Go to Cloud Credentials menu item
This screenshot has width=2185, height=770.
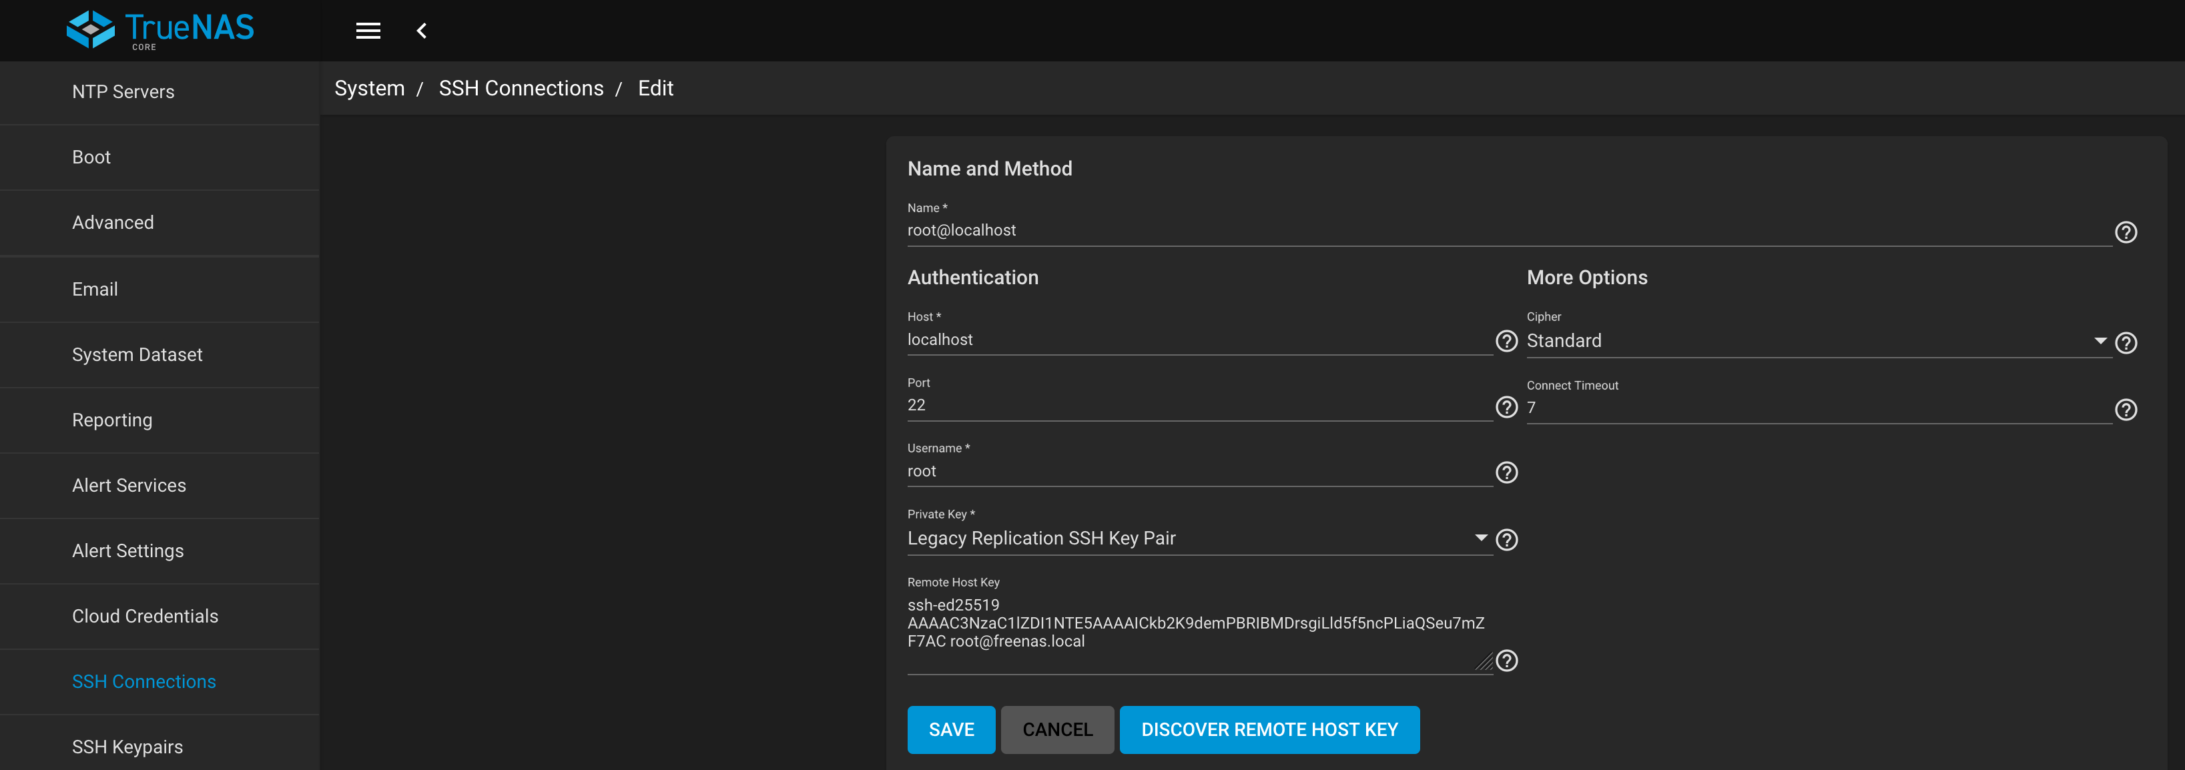[145, 616]
